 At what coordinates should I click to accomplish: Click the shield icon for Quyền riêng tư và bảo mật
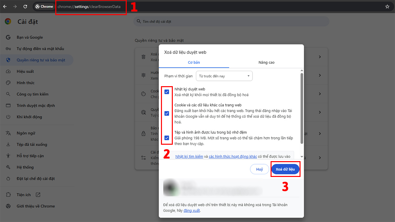(x=9, y=60)
